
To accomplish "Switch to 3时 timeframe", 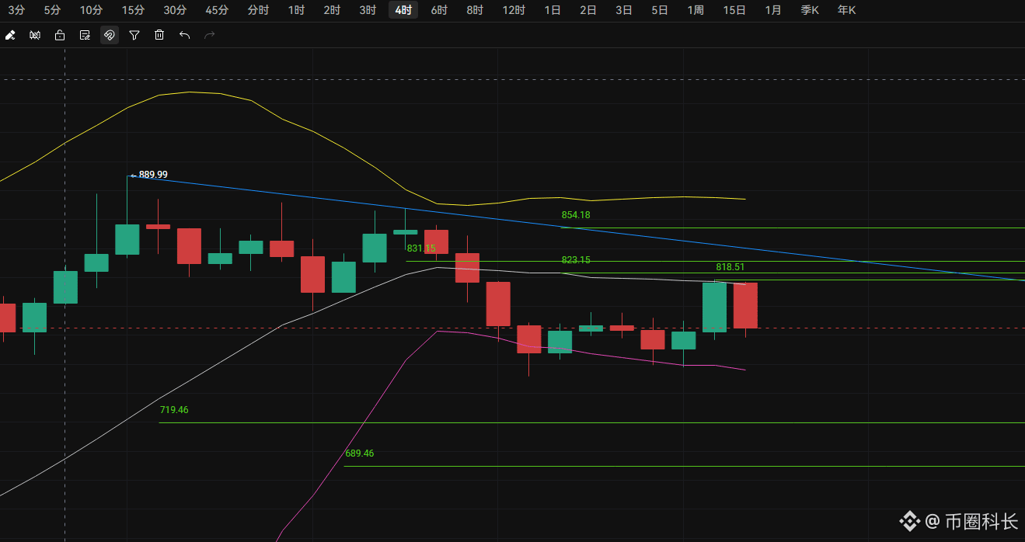I will tap(368, 10).
